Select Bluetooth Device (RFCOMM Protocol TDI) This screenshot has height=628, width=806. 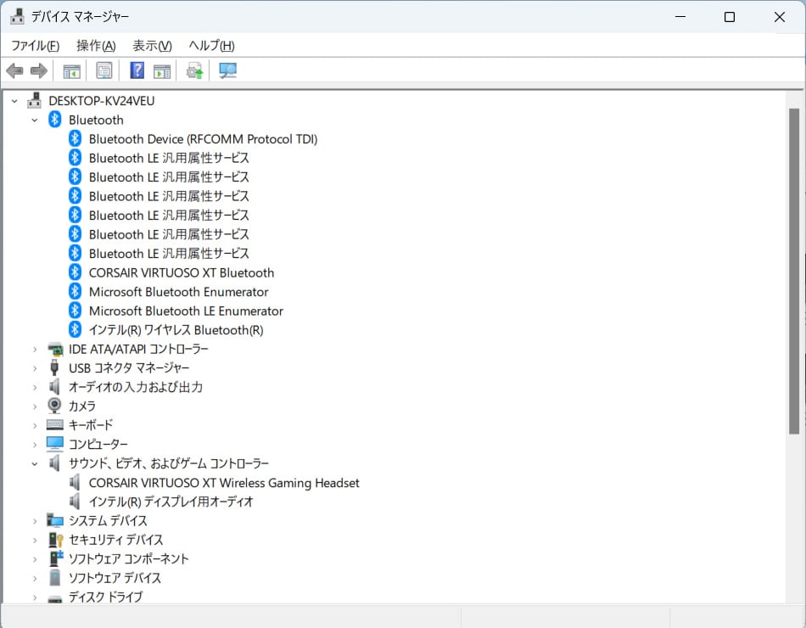[203, 139]
